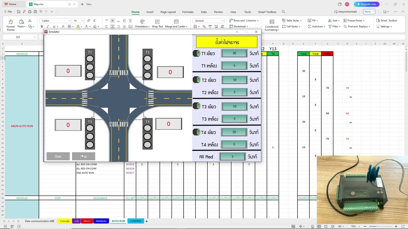Viewport: 408px width, 229px height.
Task: Click the user avatar icon in title bar
Action: tap(347, 4)
